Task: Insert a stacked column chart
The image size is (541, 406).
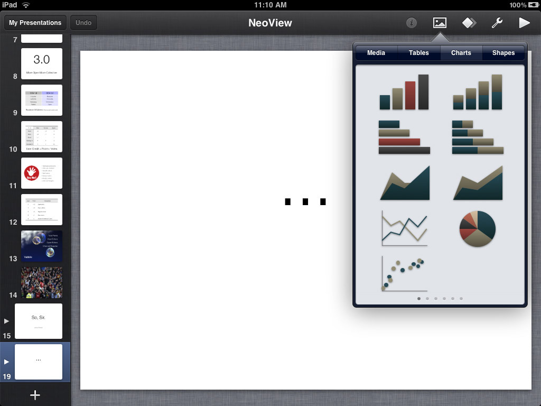Action: [478, 92]
